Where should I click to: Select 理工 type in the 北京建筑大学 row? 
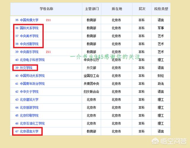pyautogui.click(x=161, y=100)
